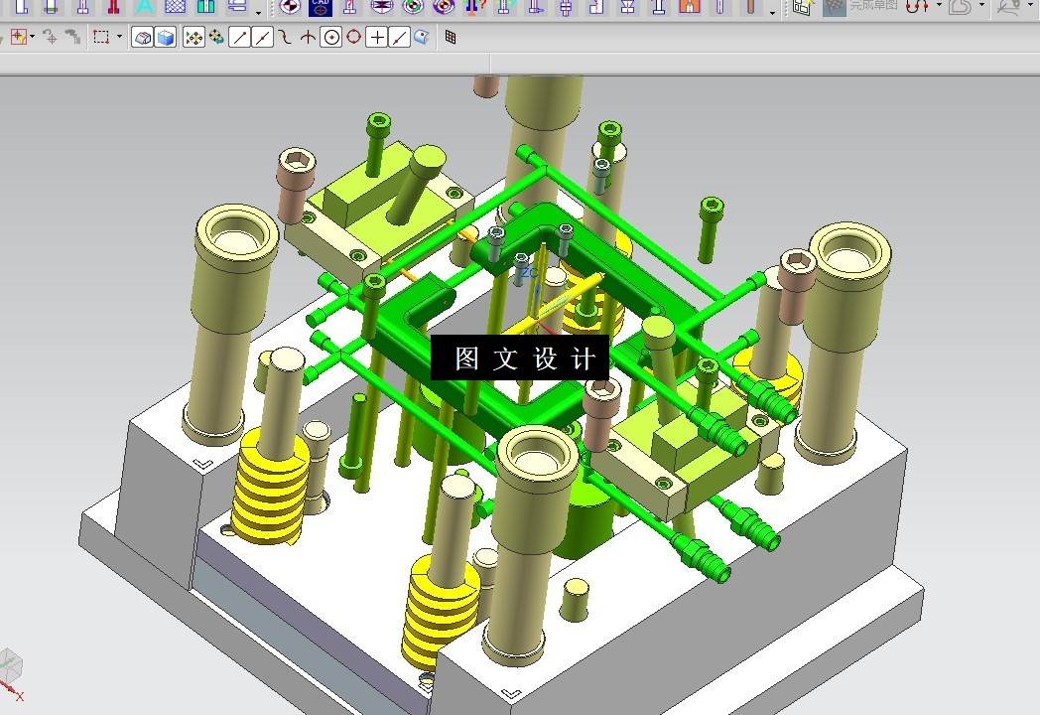Click the bounded grid point icon
The width and height of the screenshot is (1040, 715).
click(451, 38)
